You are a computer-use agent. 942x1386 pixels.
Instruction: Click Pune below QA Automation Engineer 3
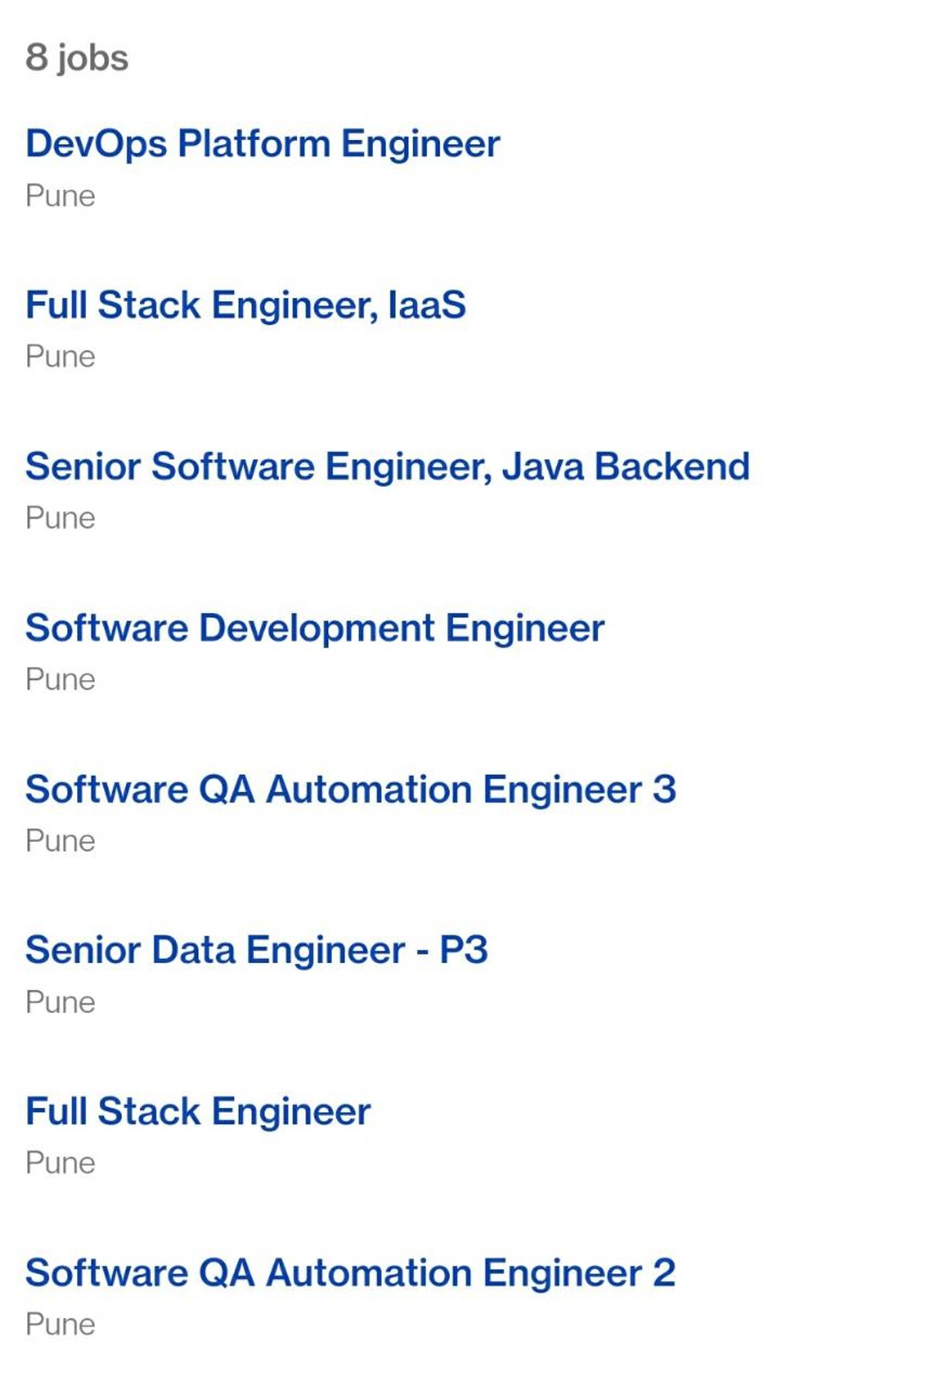[x=60, y=841]
